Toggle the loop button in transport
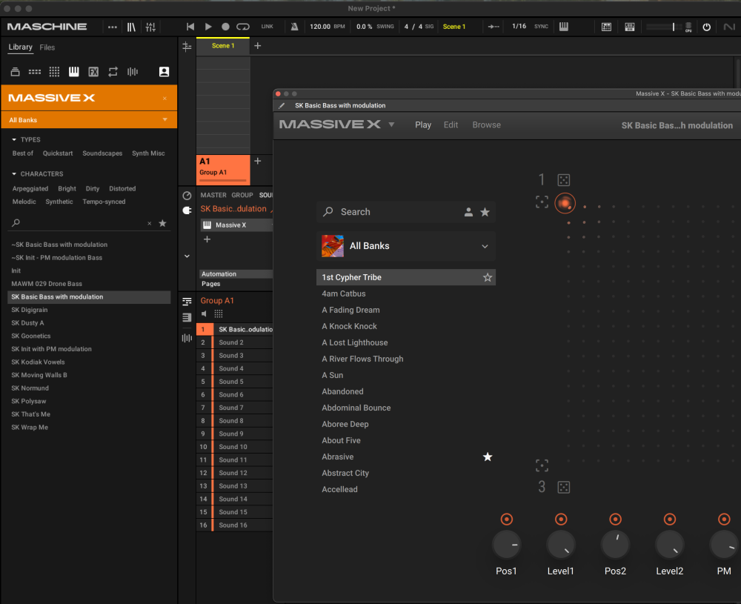This screenshot has height=604, width=741. coord(243,27)
